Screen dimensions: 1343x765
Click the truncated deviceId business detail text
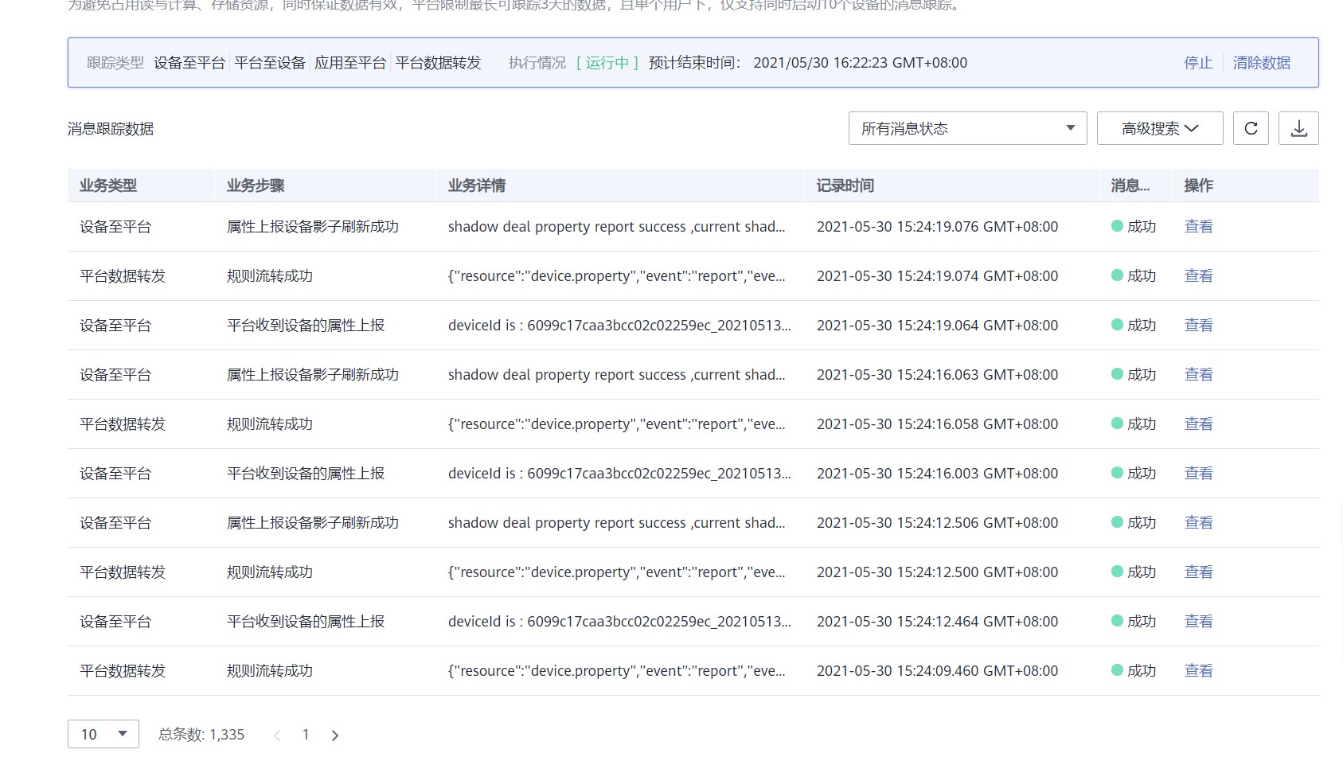tap(619, 325)
